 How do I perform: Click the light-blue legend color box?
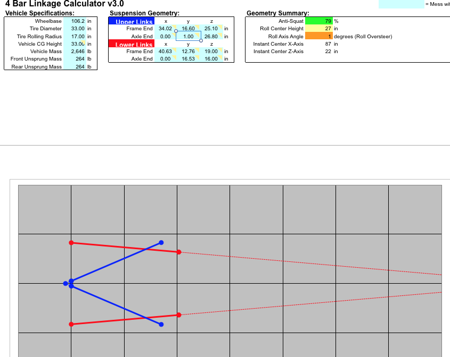tap(401, 4)
